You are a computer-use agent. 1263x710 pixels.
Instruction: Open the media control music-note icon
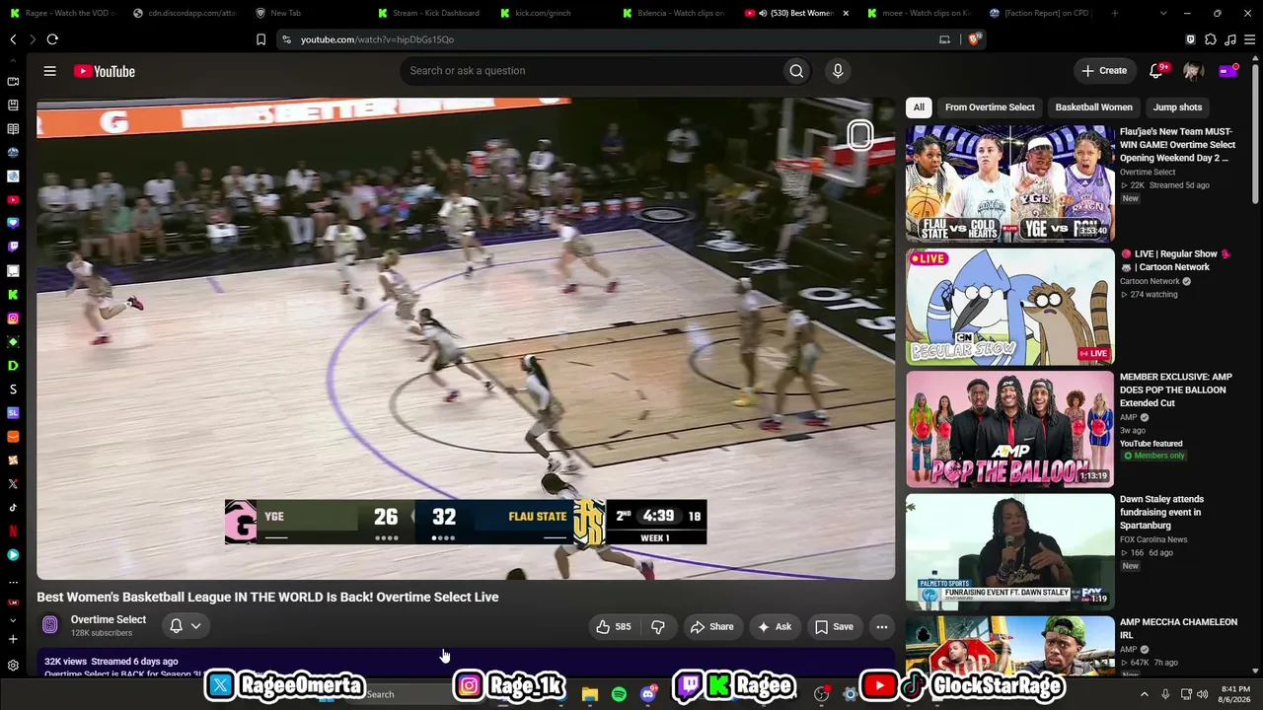tap(1230, 39)
